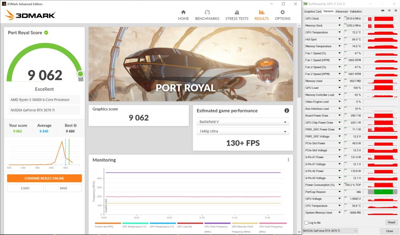Enable the Log to file checkbox

coord(306,223)
